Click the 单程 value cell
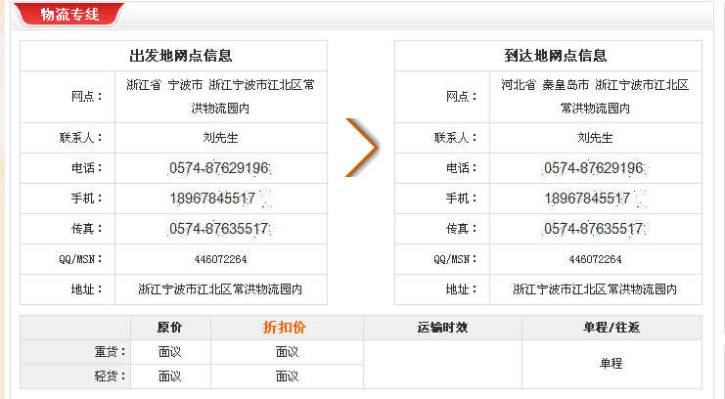 [612, 364]
